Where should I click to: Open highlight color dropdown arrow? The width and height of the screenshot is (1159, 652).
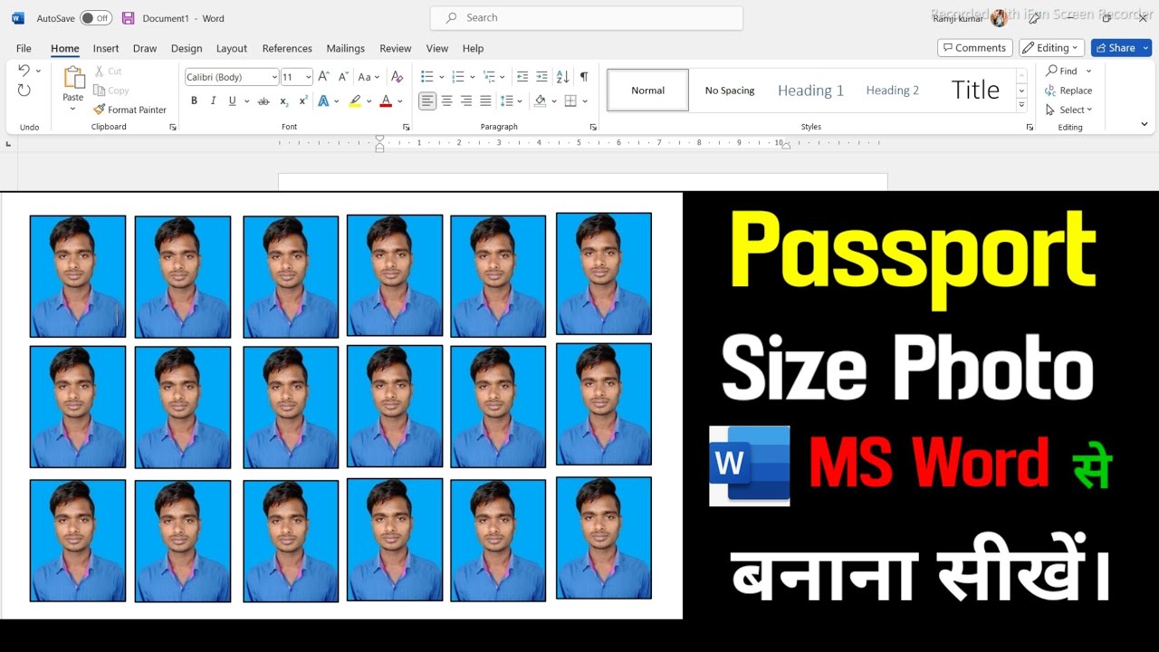pyautogui.click(x=369, y=101)
